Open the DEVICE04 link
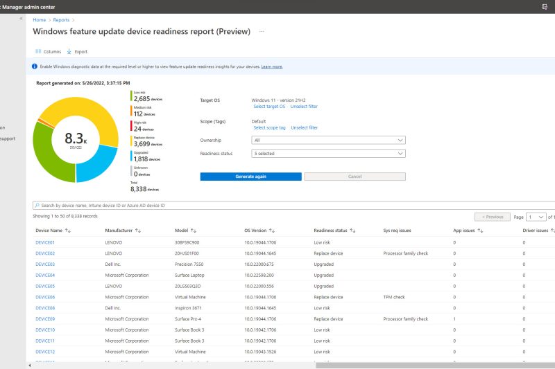The image size is (555, 369). pyautogui.click(x=45, y=276)
